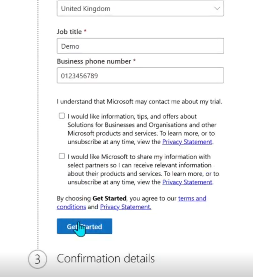Click the dotted vertical step progress line
The image size is (253, 277).
click(x=38, y=125)
